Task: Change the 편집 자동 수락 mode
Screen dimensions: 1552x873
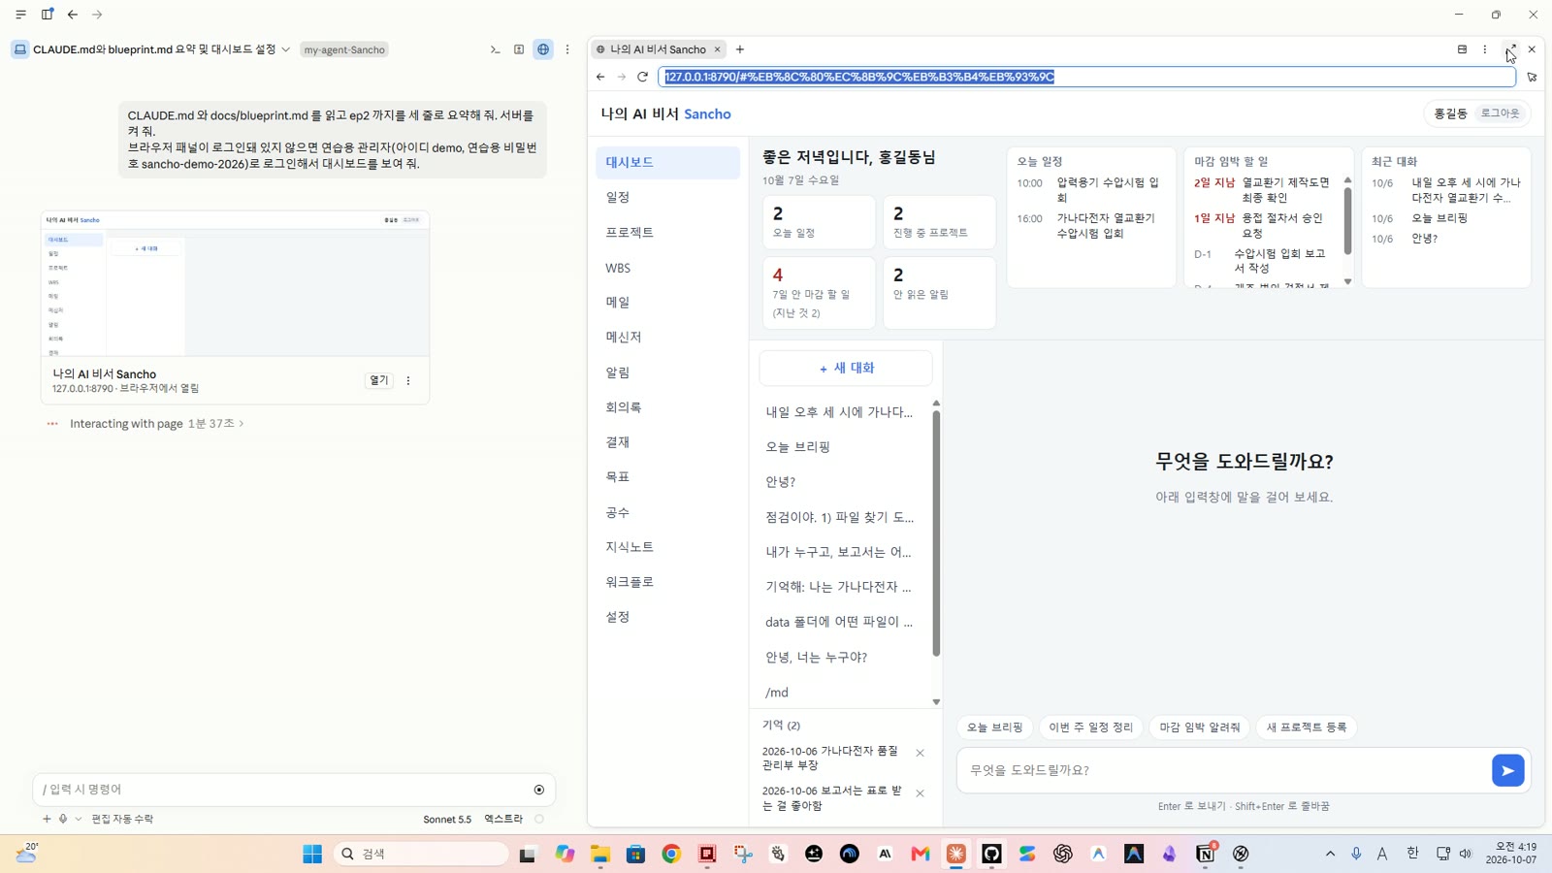Action: coord(122,819)
